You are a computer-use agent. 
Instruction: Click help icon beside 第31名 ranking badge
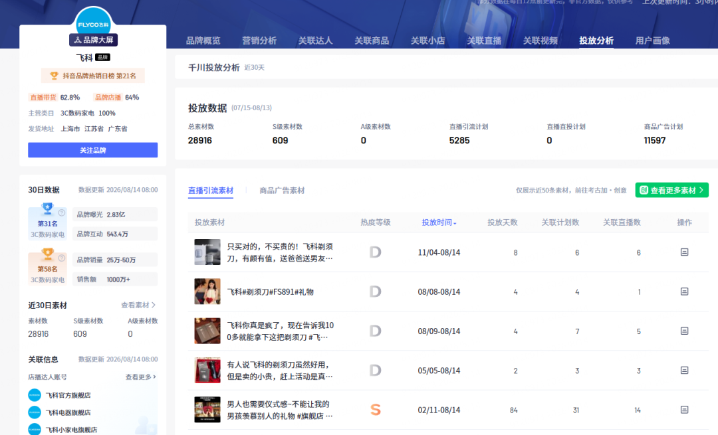click(x=61, y=213)
